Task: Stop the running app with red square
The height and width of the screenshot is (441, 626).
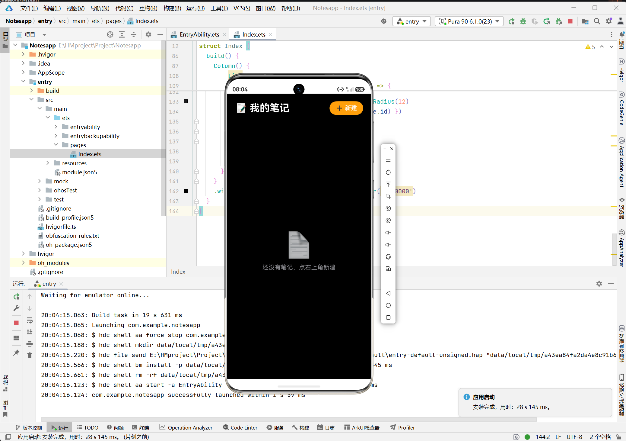Action: (x=570, y=21)
